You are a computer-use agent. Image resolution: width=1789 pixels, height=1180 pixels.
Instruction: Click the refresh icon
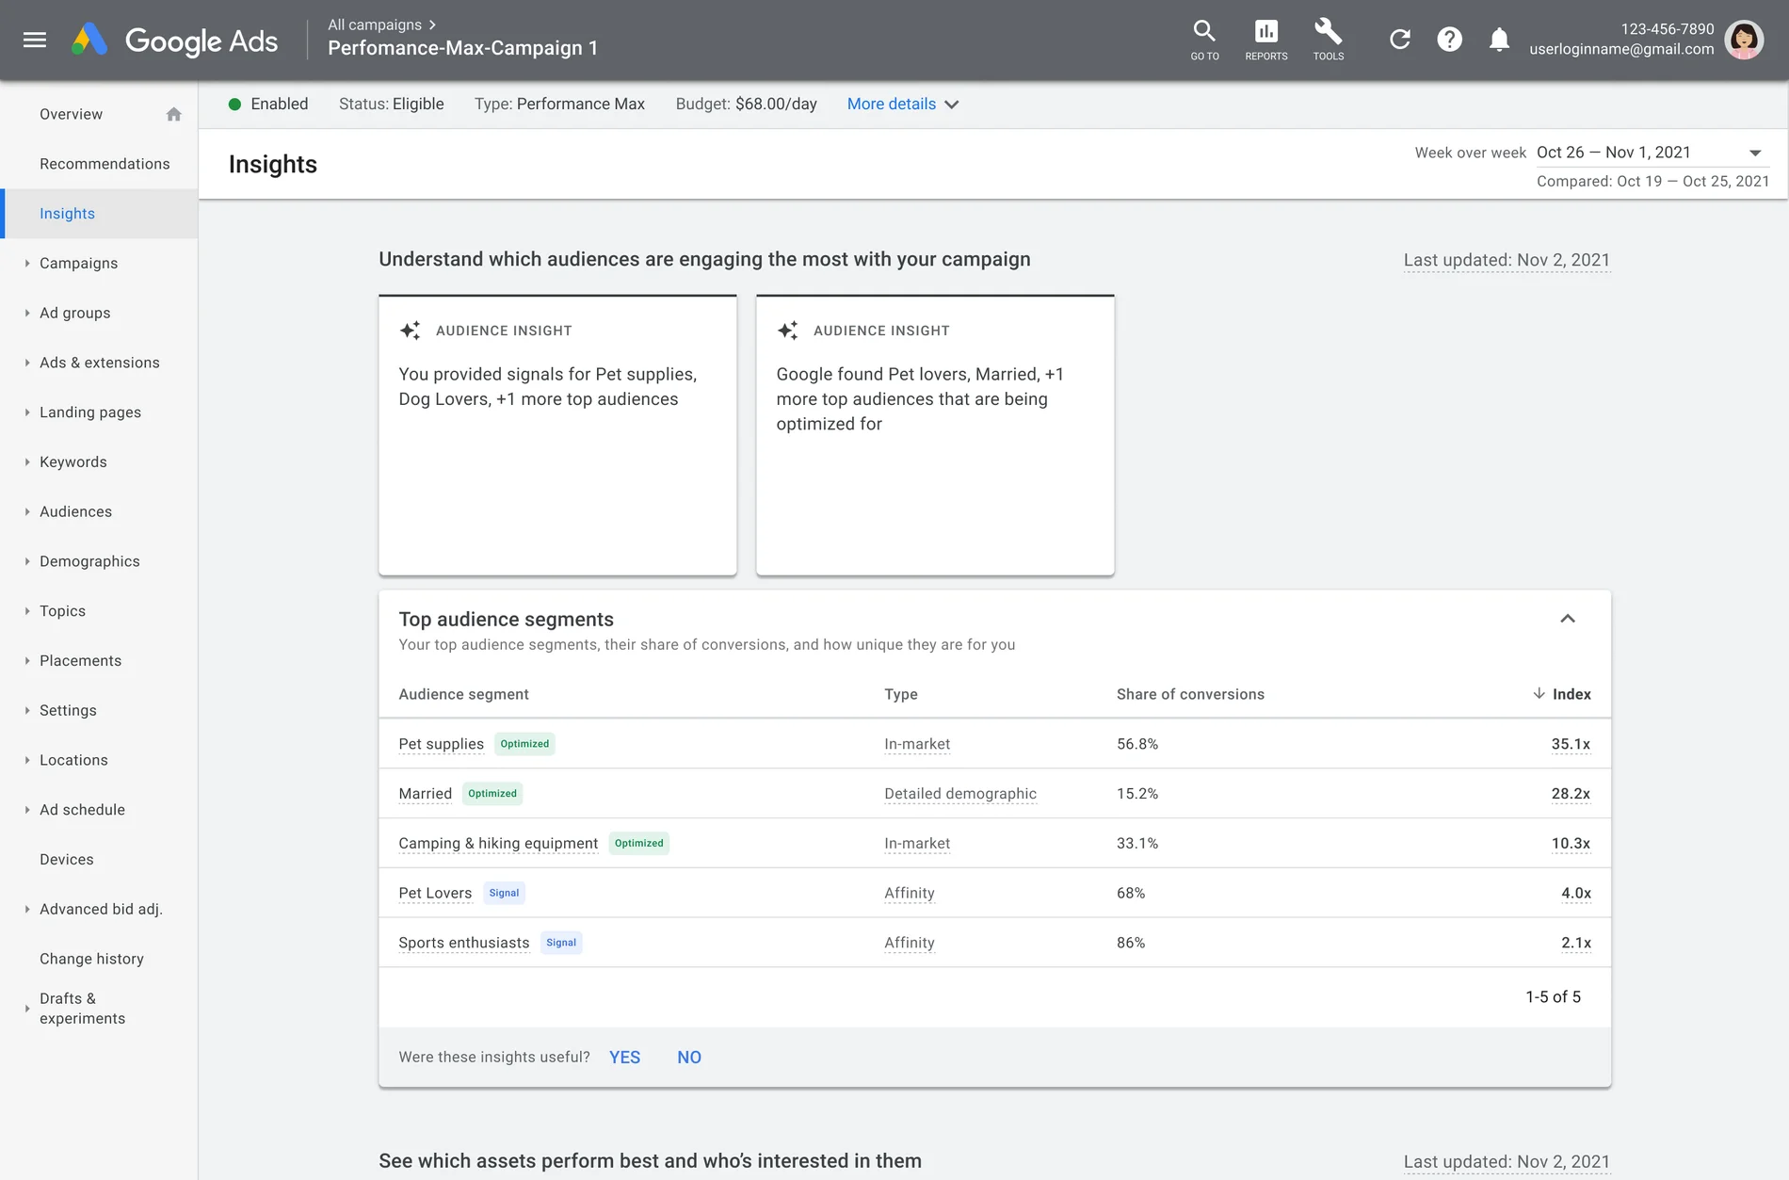click(1400, 40)
